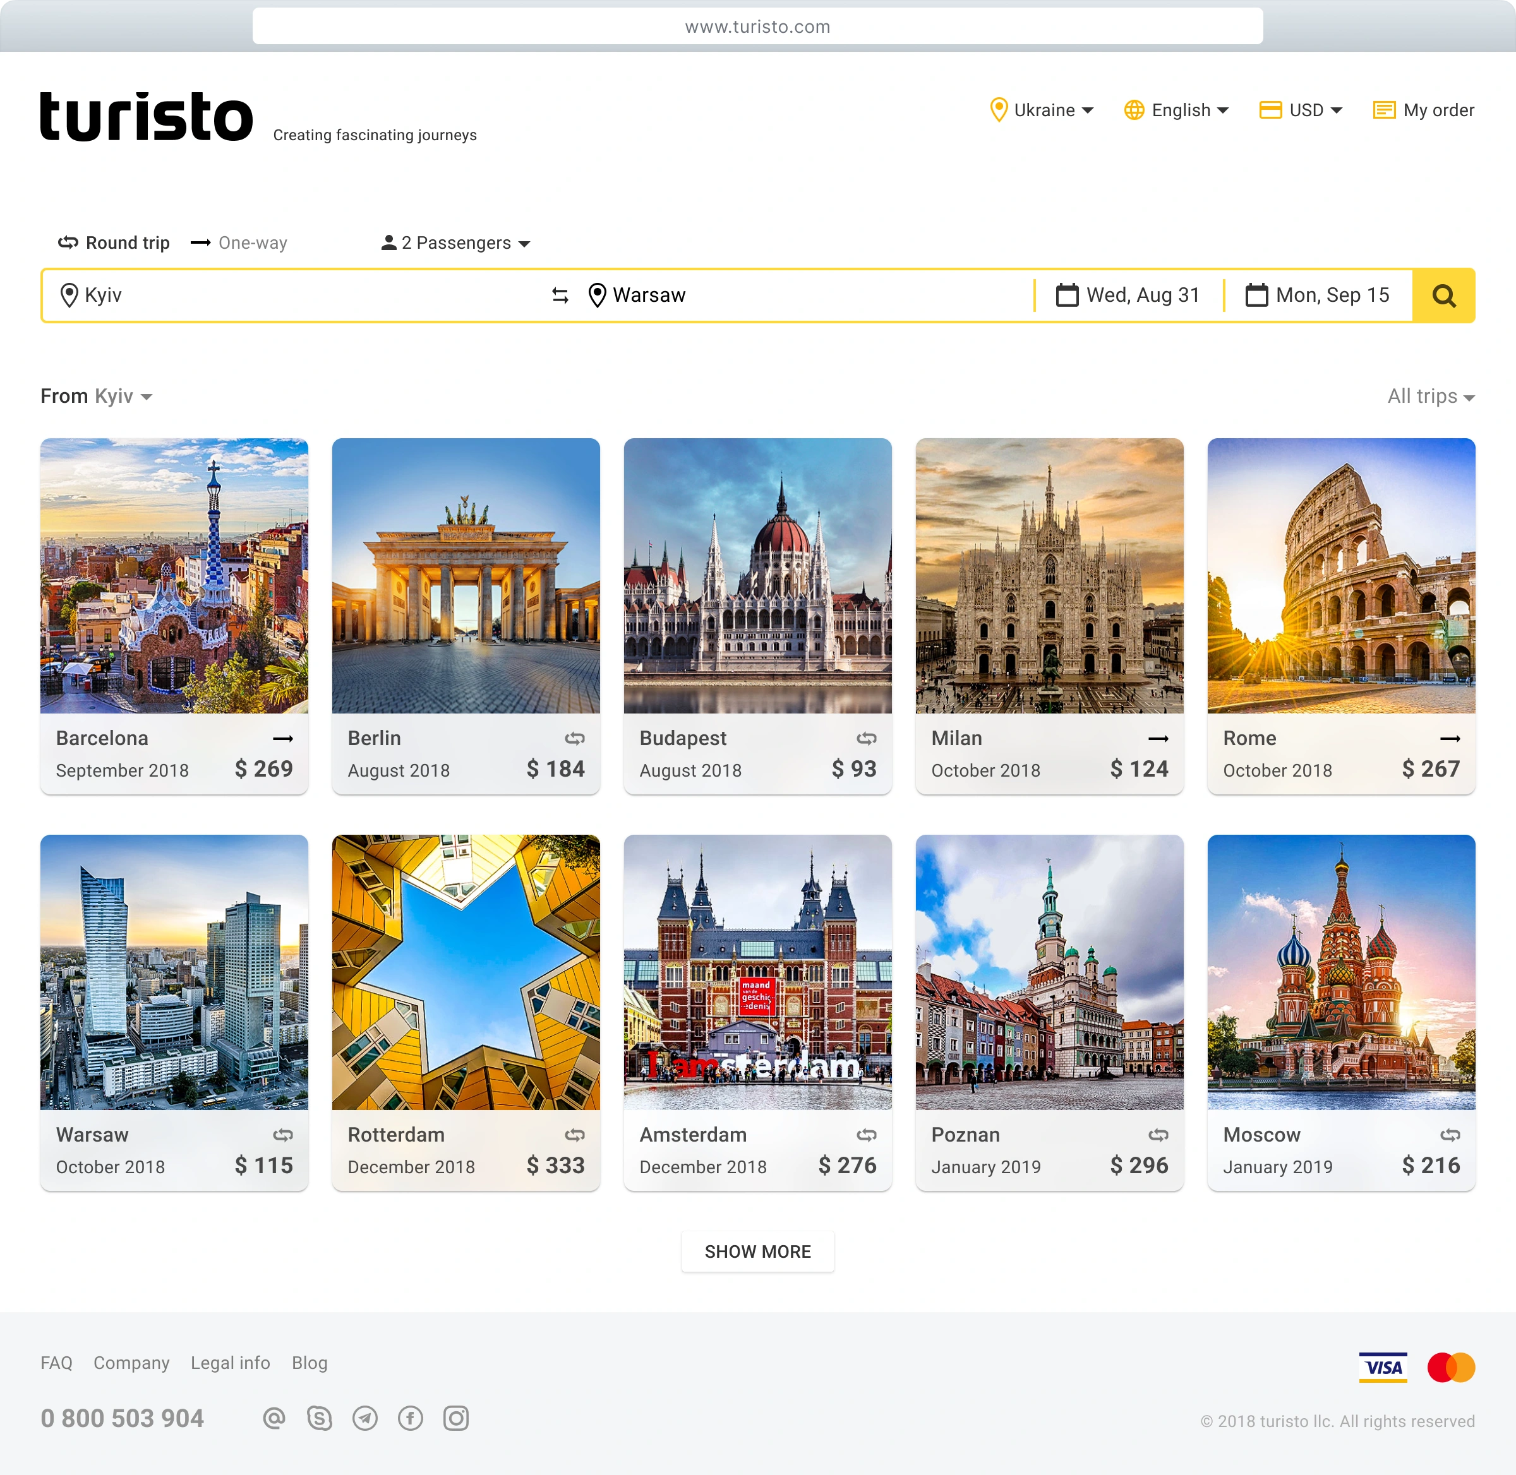Select the Round trip option
Screen dimensions: 1516x1475
(113, 242)
